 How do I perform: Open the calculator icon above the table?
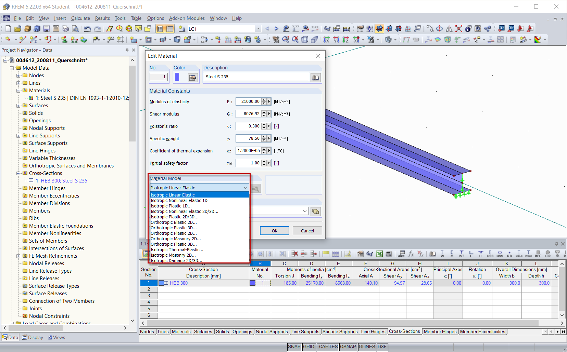(389, 254)
